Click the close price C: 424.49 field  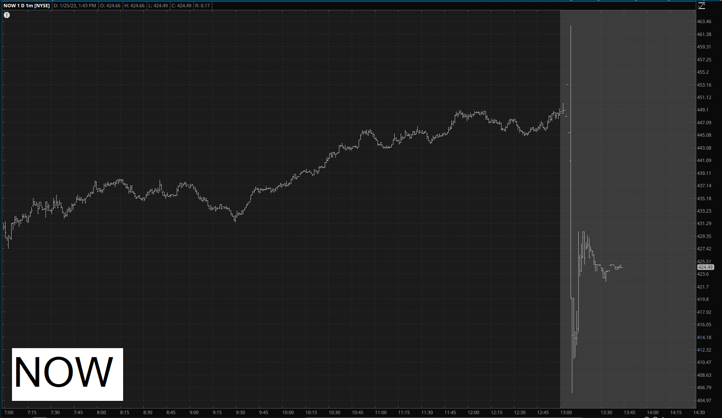(181, 6)
